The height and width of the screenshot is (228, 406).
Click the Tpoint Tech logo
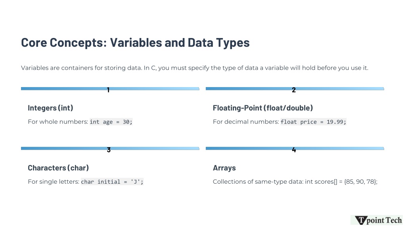click(377, 220)
